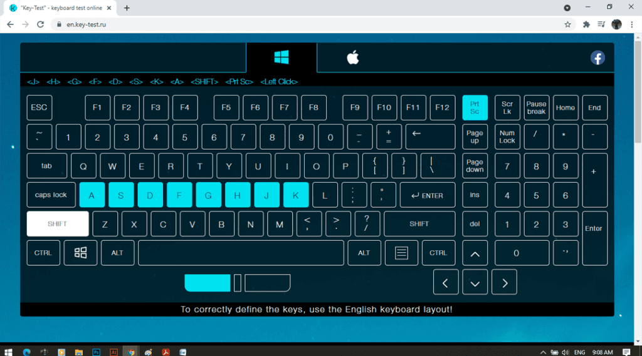This screenshot has width=642, height=356.
Task: Click the down arrow key
Action: tap(475, 282)
